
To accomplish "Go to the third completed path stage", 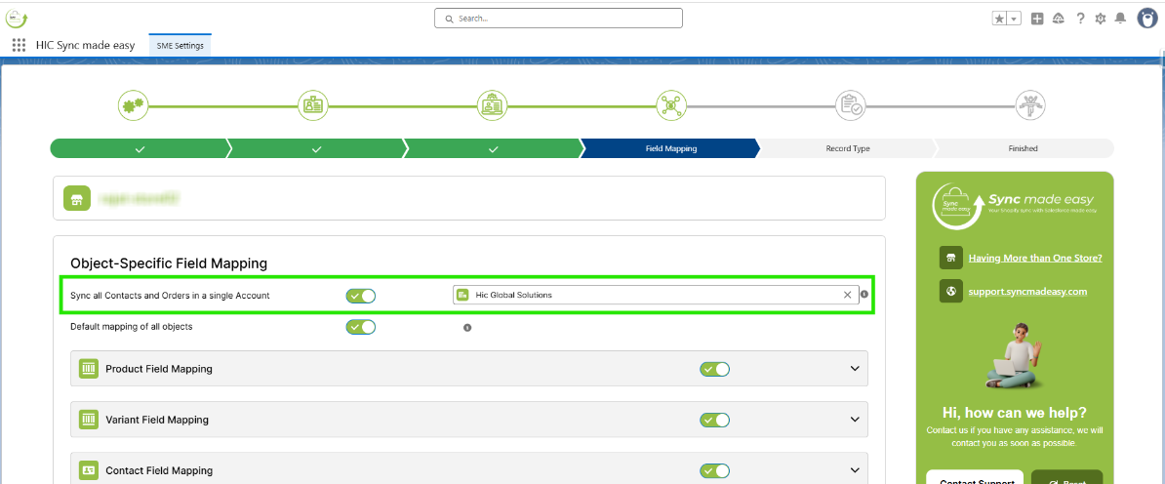I will (x=494, y=148).
